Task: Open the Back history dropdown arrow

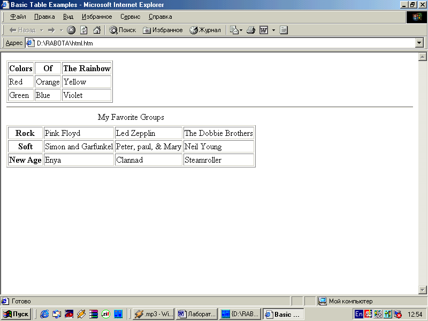Action: pos(42,30)
